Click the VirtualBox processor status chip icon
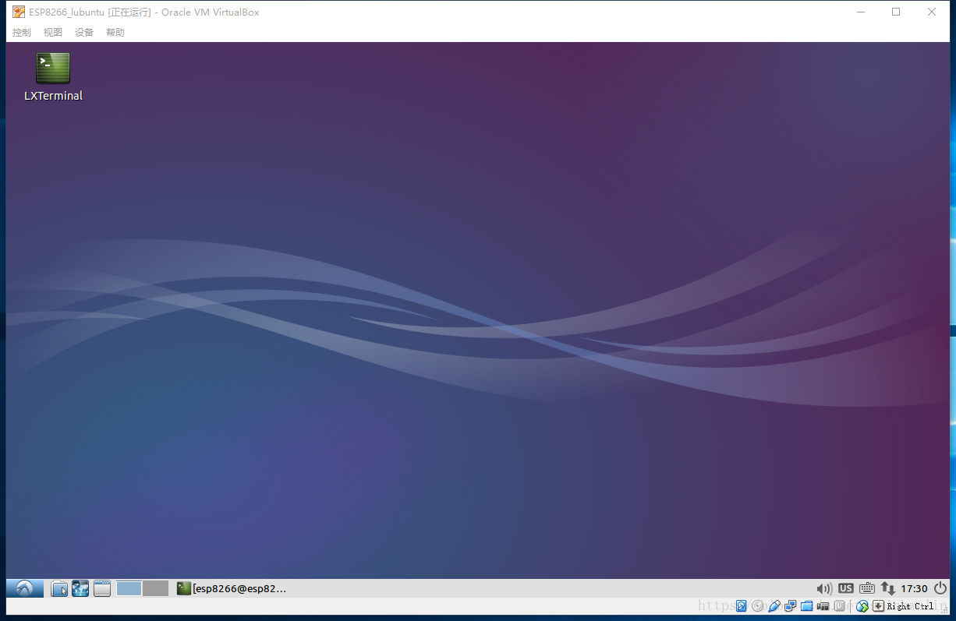This screenshot has height=621, width=956. coord(839,605)
